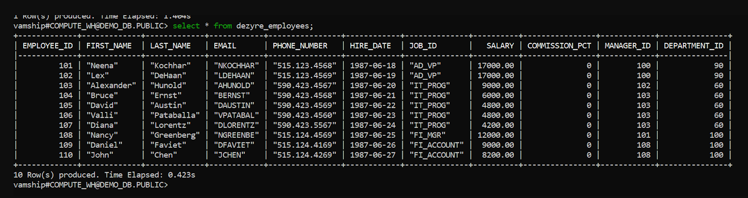Click the hire date 1987-06-27

(373, 155)
